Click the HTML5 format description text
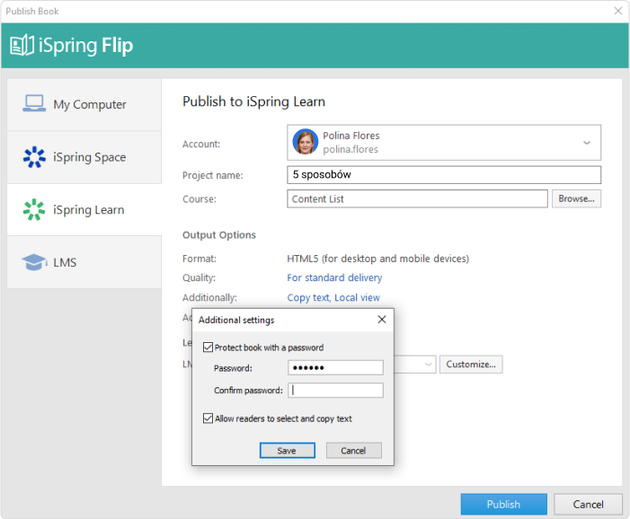630x519 pixels. (x=377, y=259)
